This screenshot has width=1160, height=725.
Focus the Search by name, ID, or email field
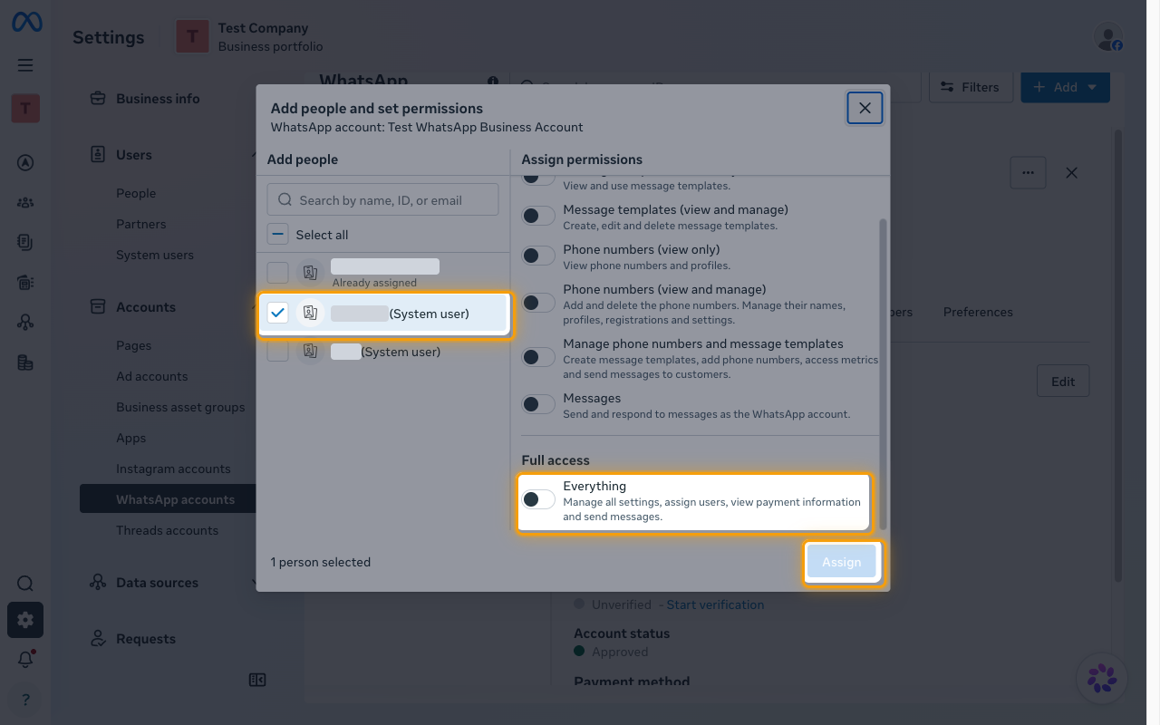click(382, 200)
